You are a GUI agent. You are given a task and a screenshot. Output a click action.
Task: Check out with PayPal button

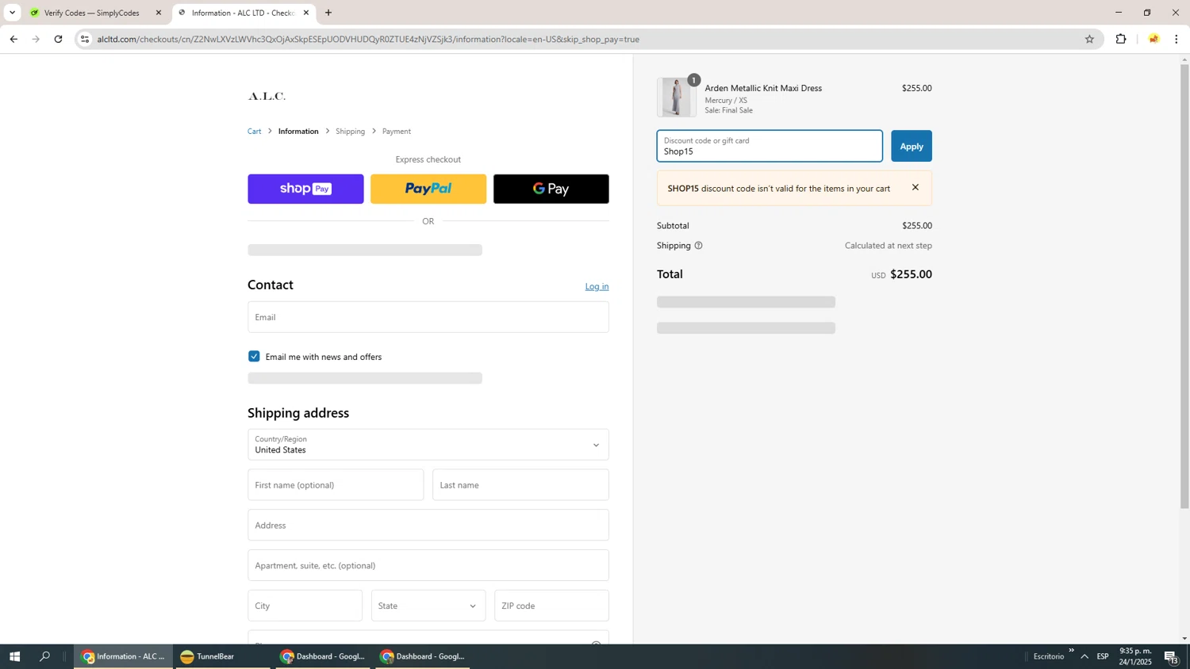point(428,189)
